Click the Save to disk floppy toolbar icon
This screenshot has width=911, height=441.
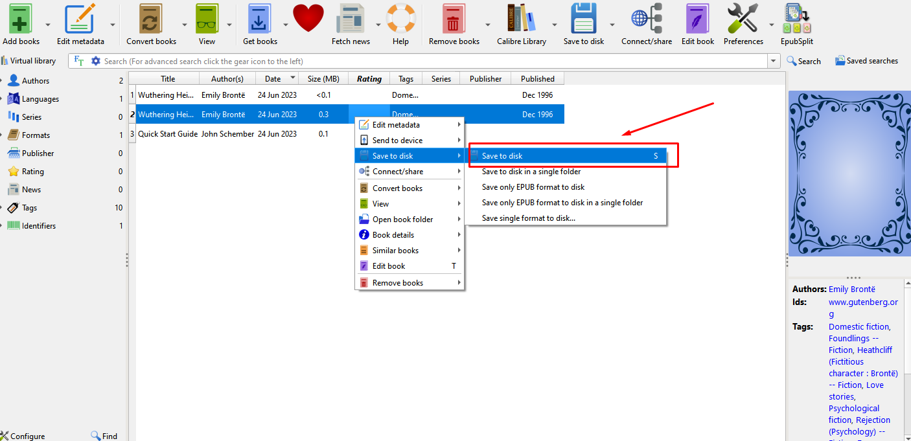(x=583, y=18)
